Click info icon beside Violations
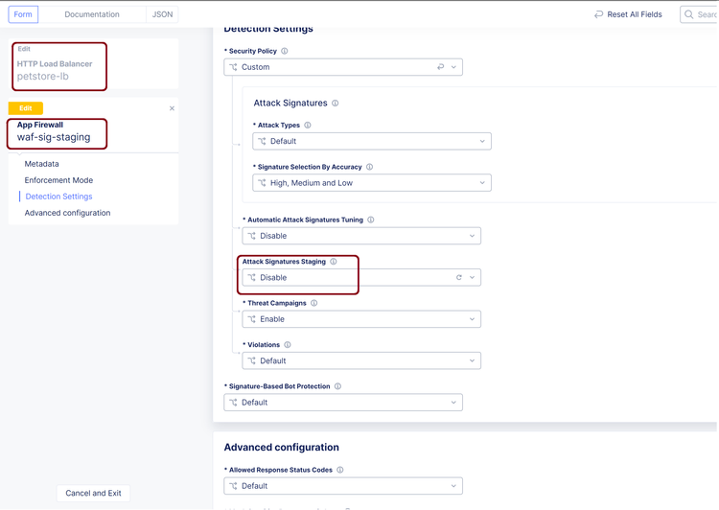 (288, 345)
